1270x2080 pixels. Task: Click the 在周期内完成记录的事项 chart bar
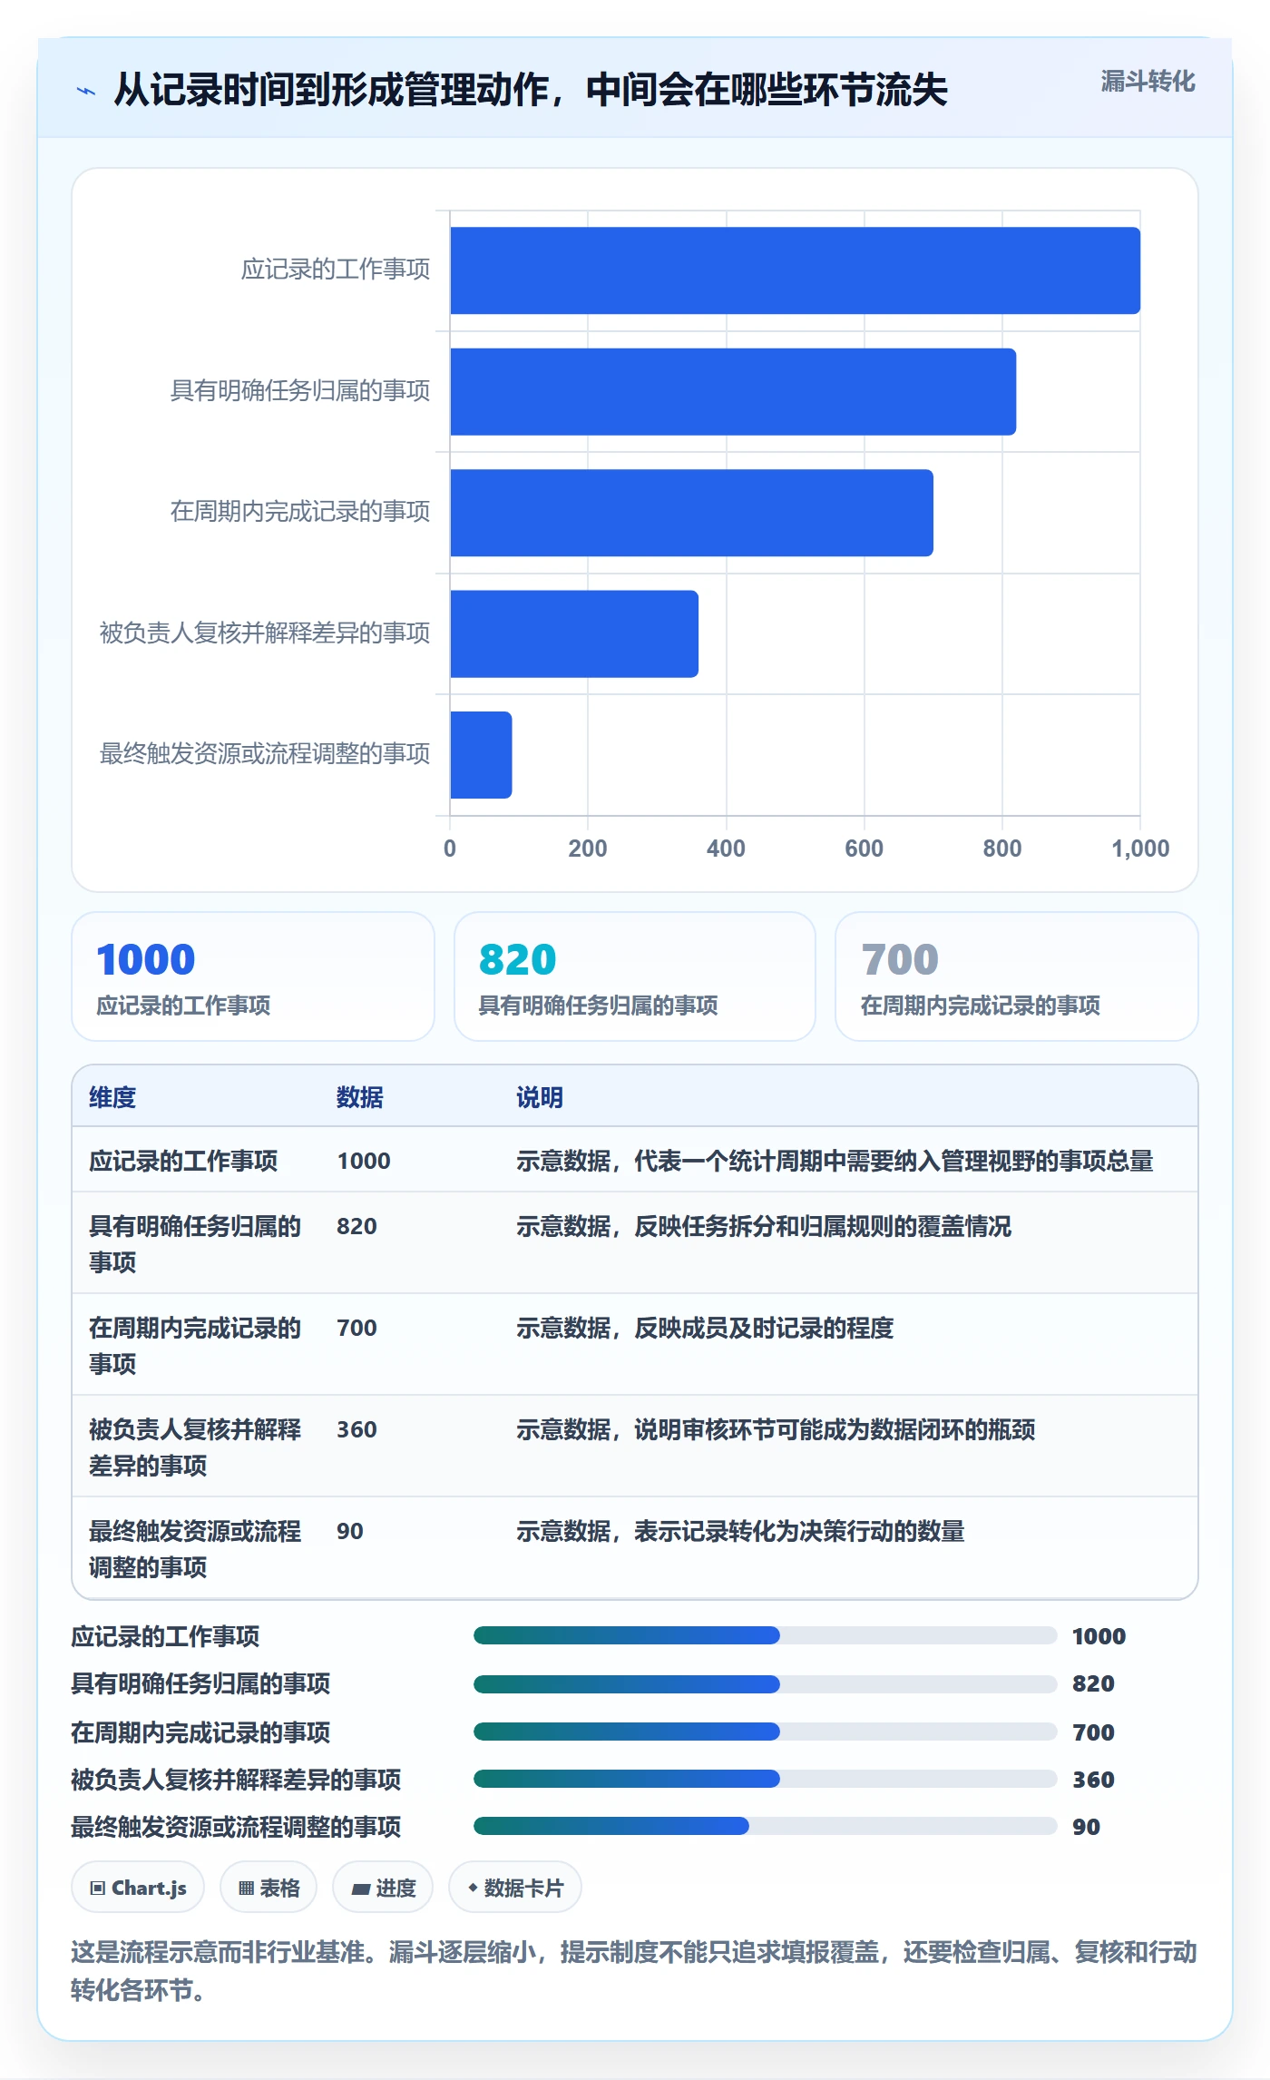691,513
